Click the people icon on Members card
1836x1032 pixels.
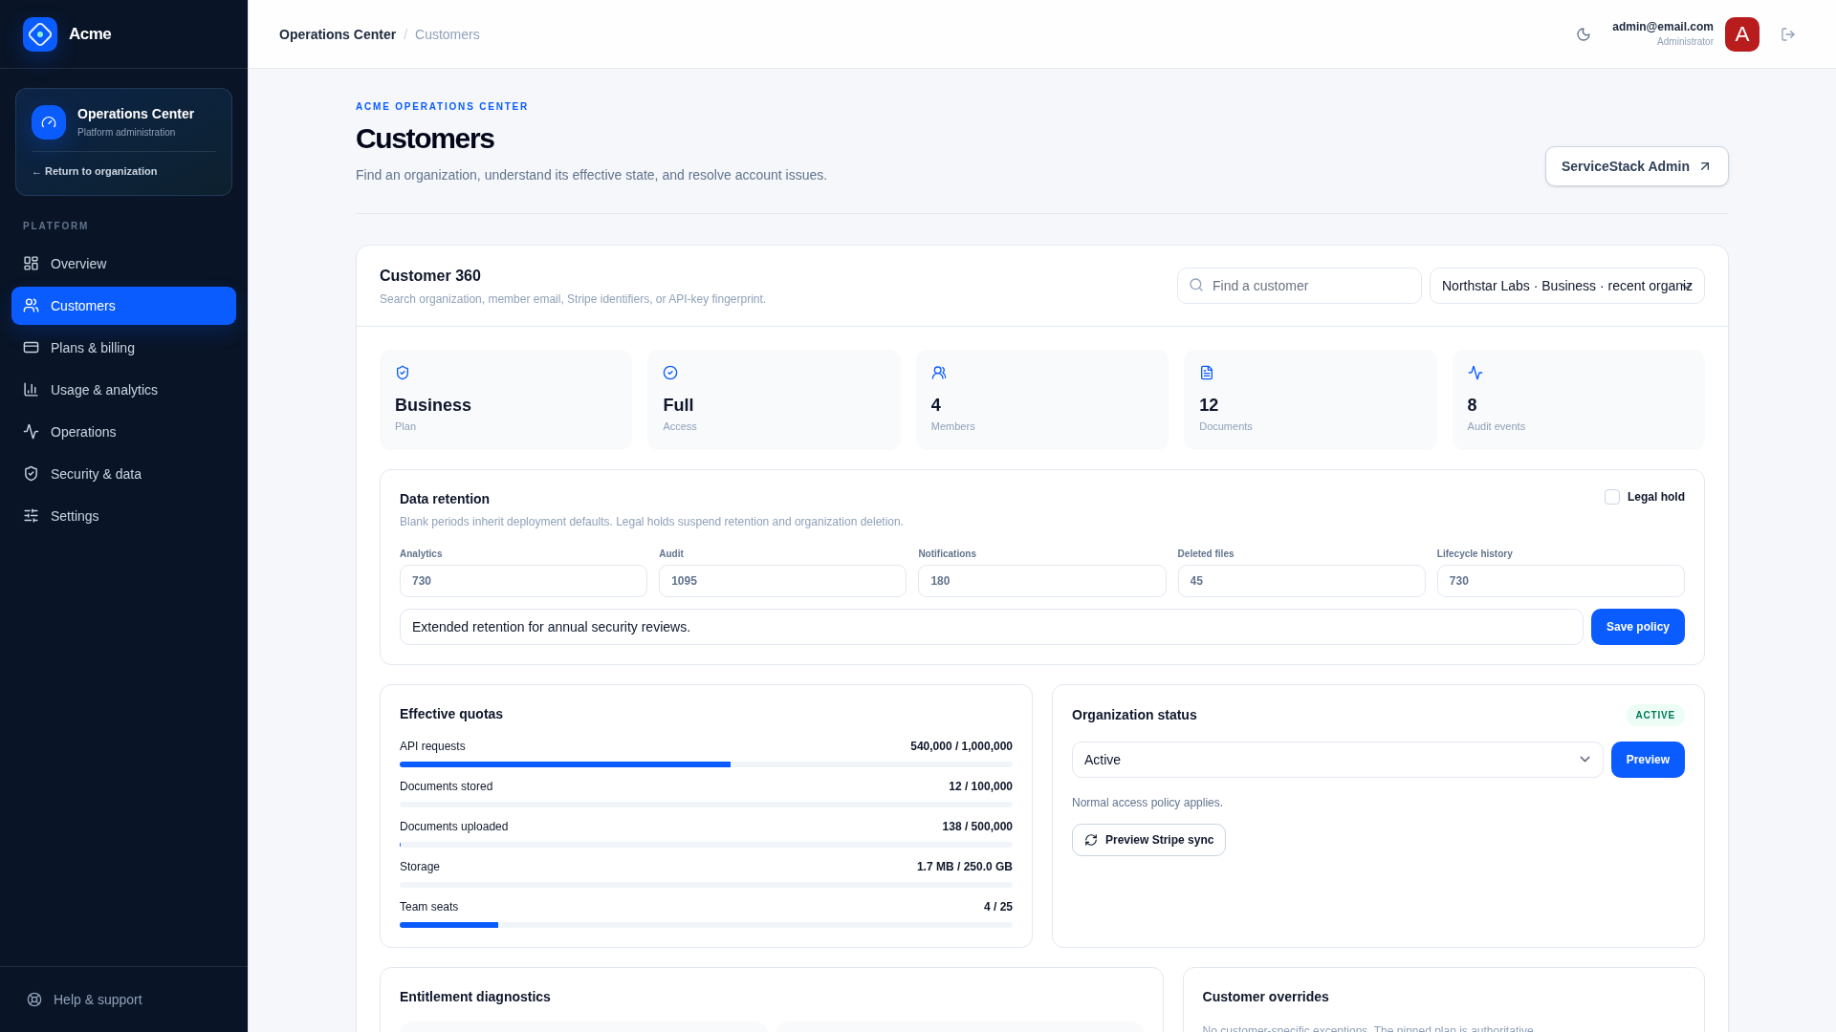pyautogui.click(x=939, y=373)
